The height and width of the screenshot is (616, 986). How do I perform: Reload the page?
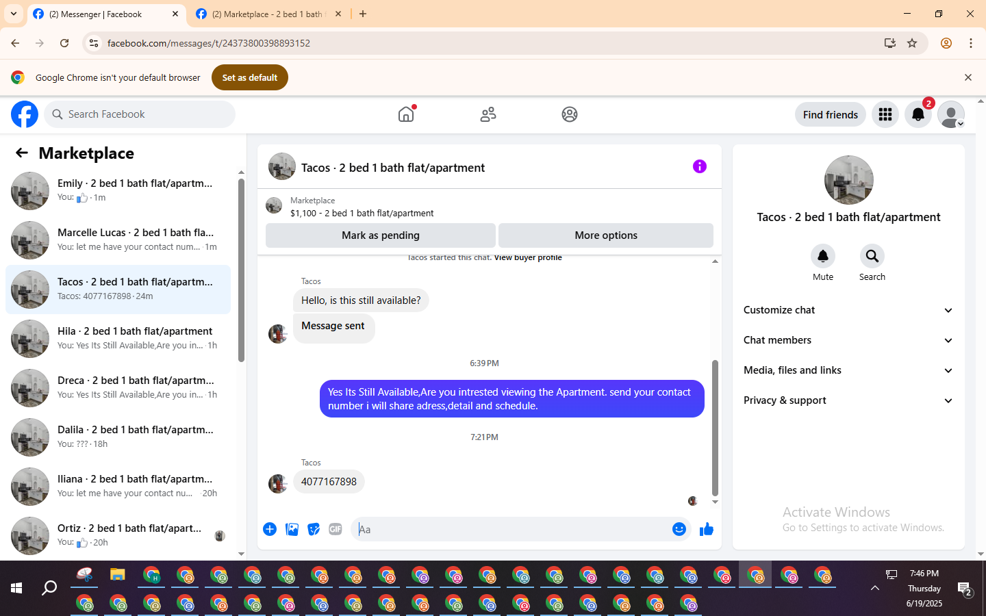pyautogui.click(x=64, y=43)
